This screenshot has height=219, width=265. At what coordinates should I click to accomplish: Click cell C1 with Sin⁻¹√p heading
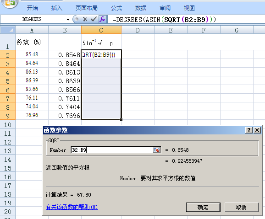(x=101, y=42)
